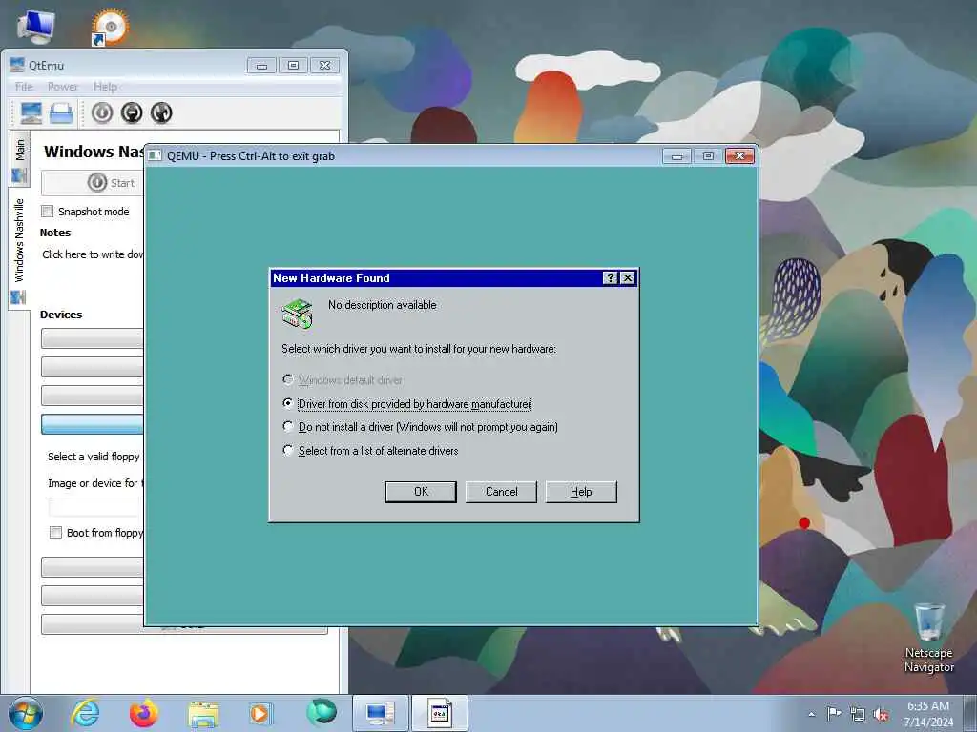Choose Select from a list of alternate drivers
Image resolution: width=977 pixels, height=732 pixels.
[287, 450]
